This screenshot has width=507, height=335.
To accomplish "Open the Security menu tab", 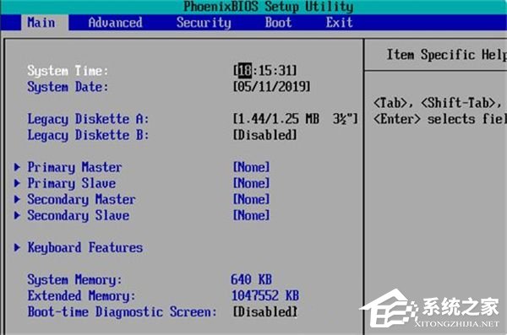I will click(204, 23).
